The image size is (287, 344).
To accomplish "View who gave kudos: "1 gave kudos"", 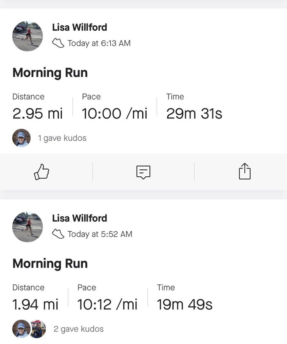I will pos(62,138).
